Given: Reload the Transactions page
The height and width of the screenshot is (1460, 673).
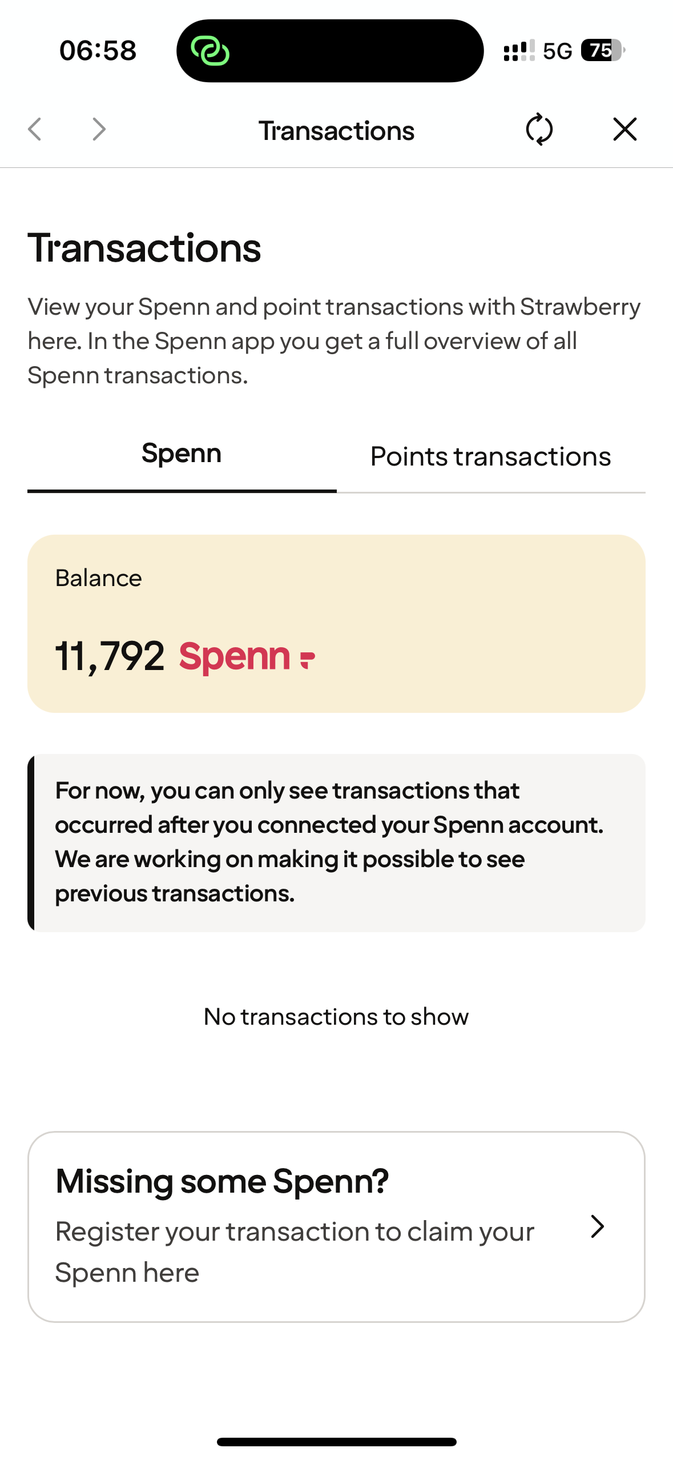Looking at the screenshot, I should coord(539,130).
